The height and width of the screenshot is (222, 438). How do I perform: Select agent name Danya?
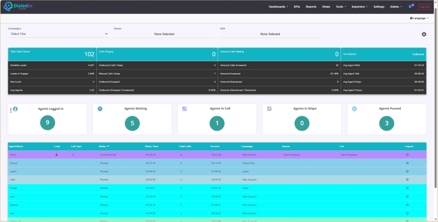[x=13, y=163]
